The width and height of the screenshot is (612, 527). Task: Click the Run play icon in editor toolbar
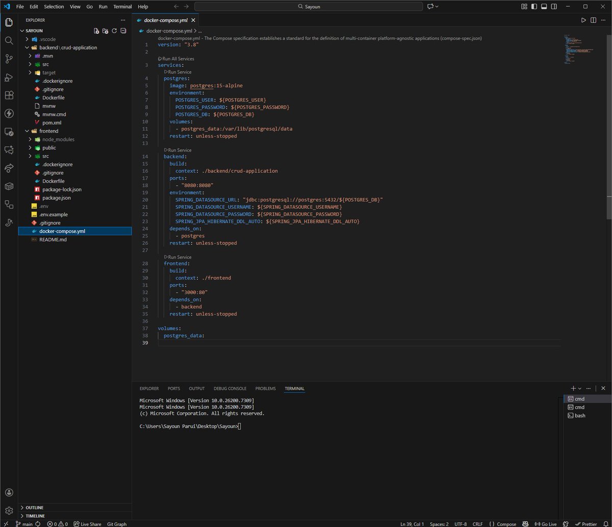pyautogui.click(x=584, y=20)
